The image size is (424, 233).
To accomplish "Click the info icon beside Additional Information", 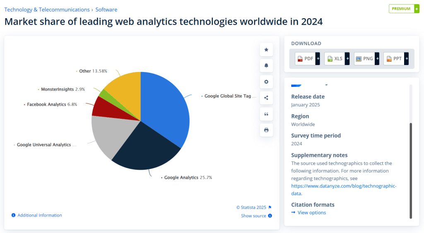I will (14, 215).
